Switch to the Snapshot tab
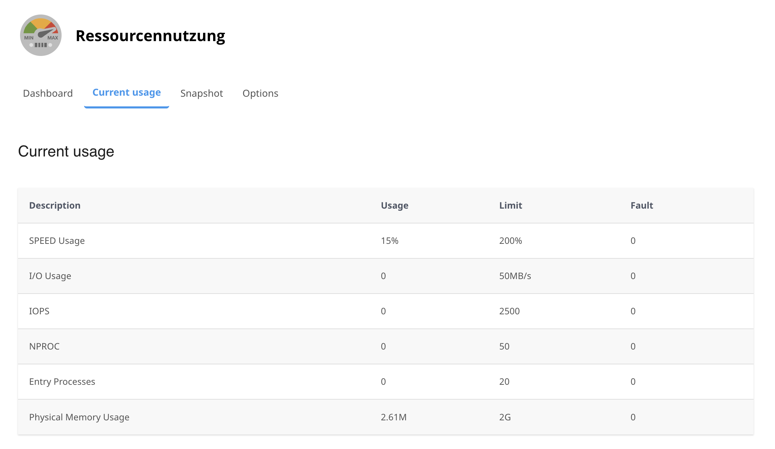 [x=202, y=93]
